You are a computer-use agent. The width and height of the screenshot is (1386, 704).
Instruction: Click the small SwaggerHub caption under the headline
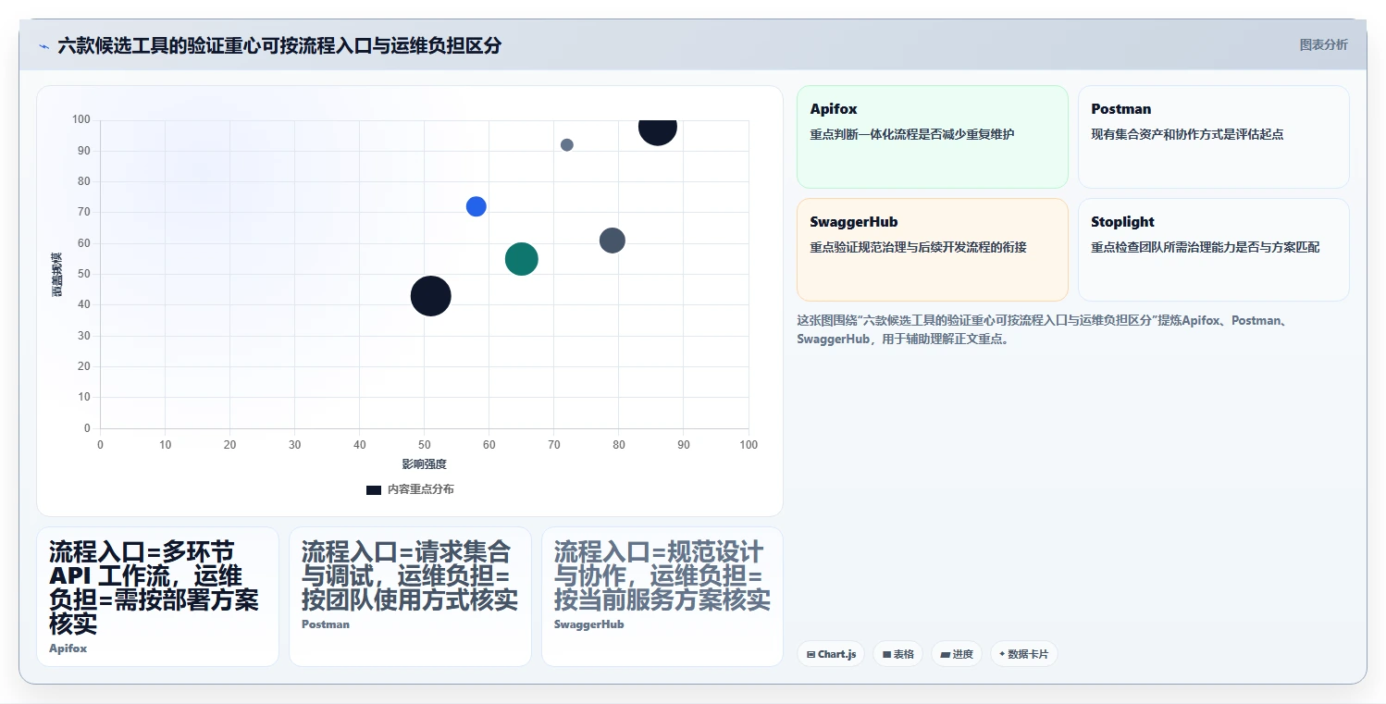pos(589,624)
